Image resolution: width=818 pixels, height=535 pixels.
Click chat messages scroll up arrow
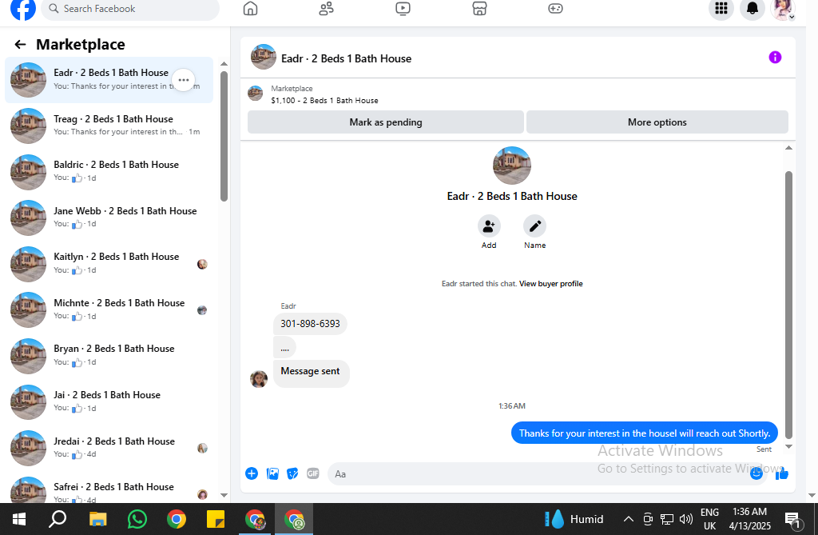coord(788,148)
